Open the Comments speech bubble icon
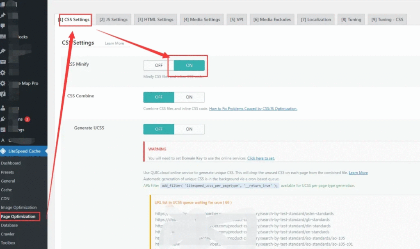420x249 pixels. coord(3,26)
